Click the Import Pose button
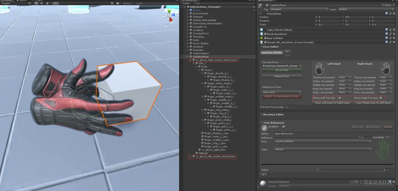Viewport: 398px width, 191px height. pyautogui.click(x=282, y=76)
